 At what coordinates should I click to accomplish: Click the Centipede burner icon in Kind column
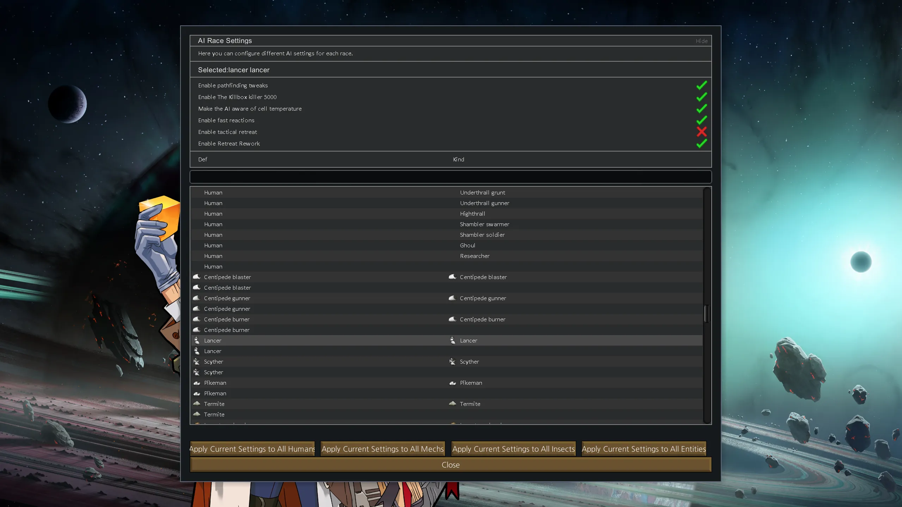(x=452, y=319)
